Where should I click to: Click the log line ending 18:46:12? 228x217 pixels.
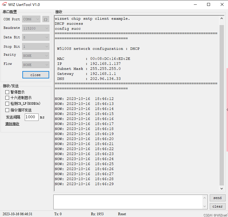tap(84, 99)
